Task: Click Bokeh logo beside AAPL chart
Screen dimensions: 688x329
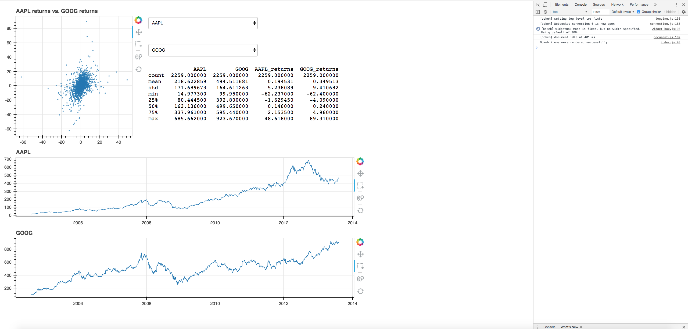Action: coord(360,161)
